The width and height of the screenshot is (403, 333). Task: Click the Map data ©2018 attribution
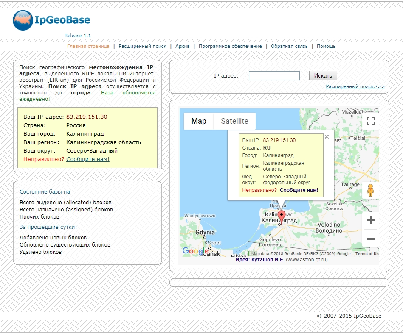(301, 253)
